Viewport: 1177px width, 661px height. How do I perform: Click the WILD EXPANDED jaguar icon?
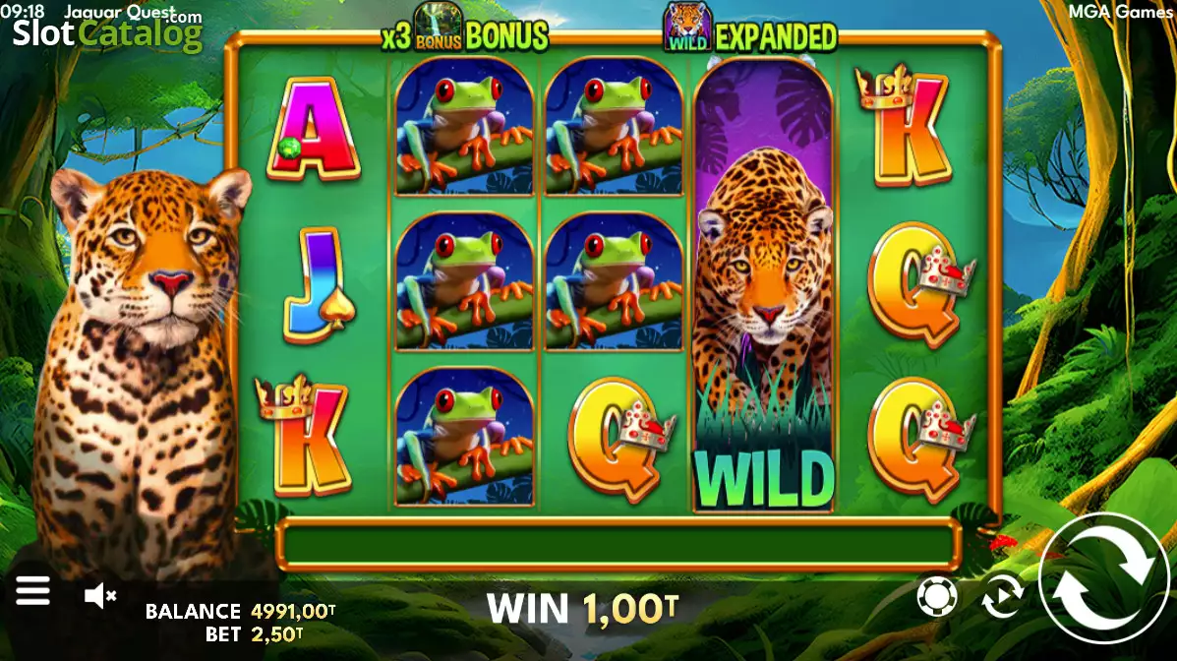(x=687, y=27)
